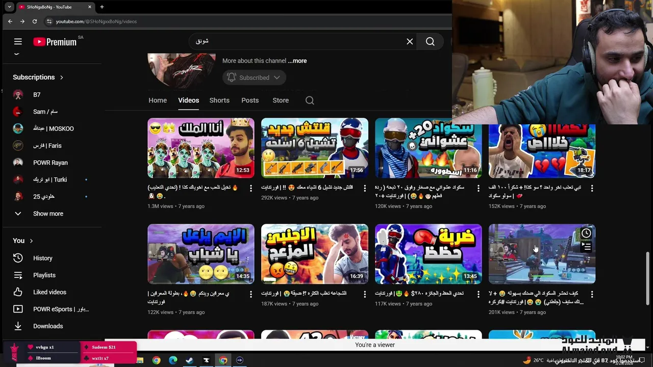
Task: More actions for the 18:17 video
Action: pos(592,188)
